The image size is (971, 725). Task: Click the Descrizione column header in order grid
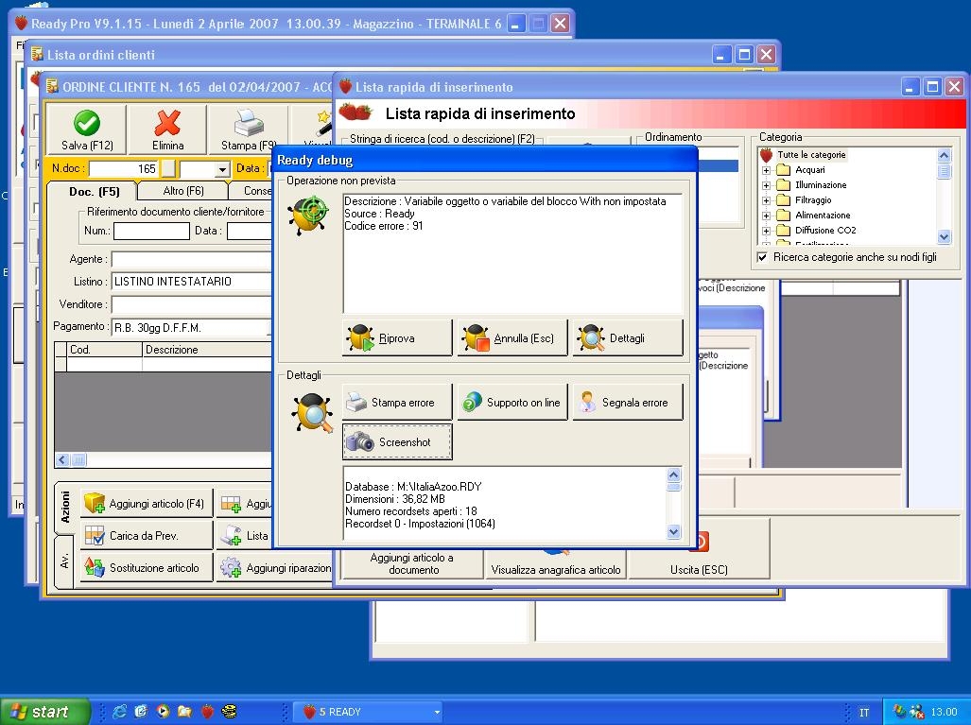coord(207,349)
